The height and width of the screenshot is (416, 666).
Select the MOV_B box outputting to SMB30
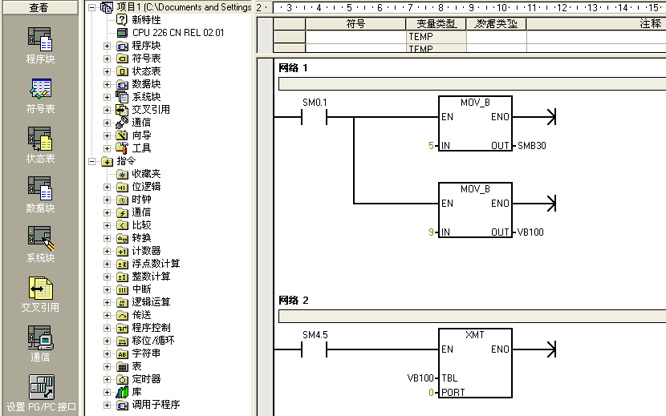pos(475,123)
